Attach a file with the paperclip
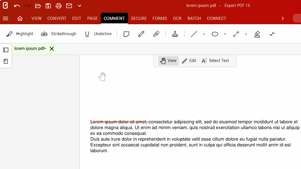 coord(156,34)
